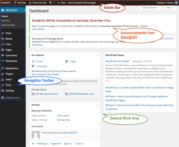Filter comments by Spam (0)
Image resolution: width=179 pixels, height=147 pixels.
click(68, 144)
